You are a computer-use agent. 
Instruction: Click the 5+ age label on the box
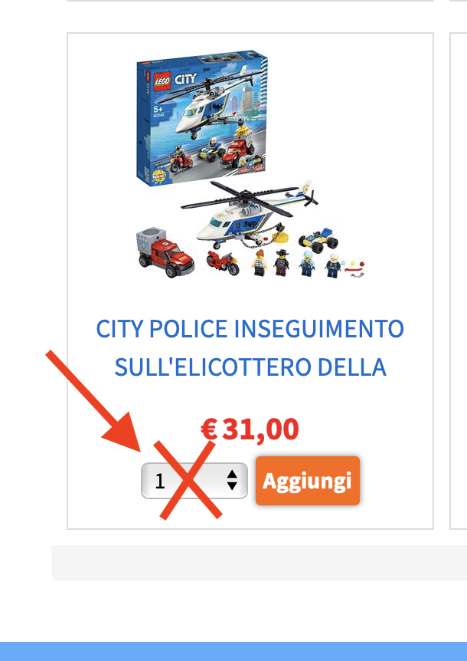[x=158, y=109]
